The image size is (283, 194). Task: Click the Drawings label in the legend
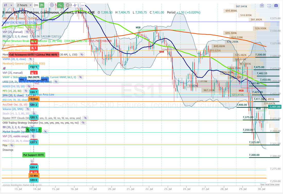coord(8,150)
